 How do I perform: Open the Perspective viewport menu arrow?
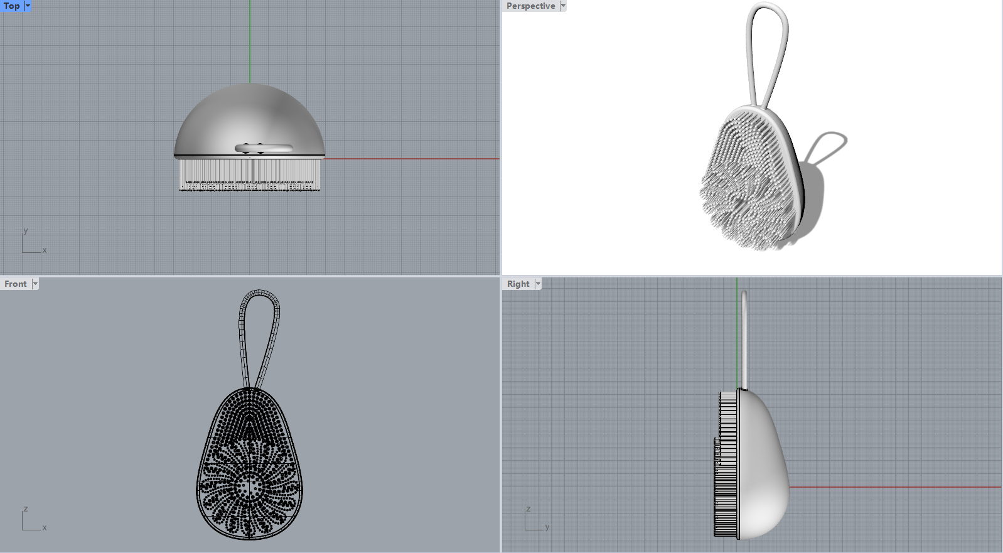[x=563, y=6]
